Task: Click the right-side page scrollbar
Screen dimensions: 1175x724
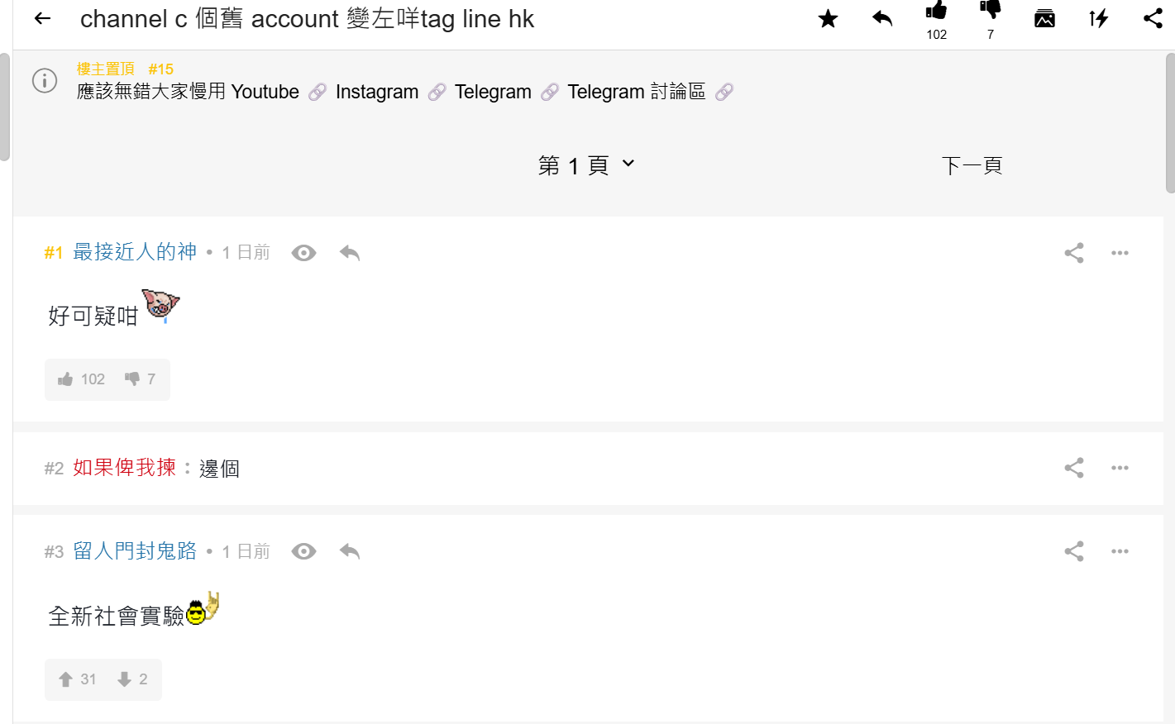Action: pyautogui.click(x=1170, y=124)
